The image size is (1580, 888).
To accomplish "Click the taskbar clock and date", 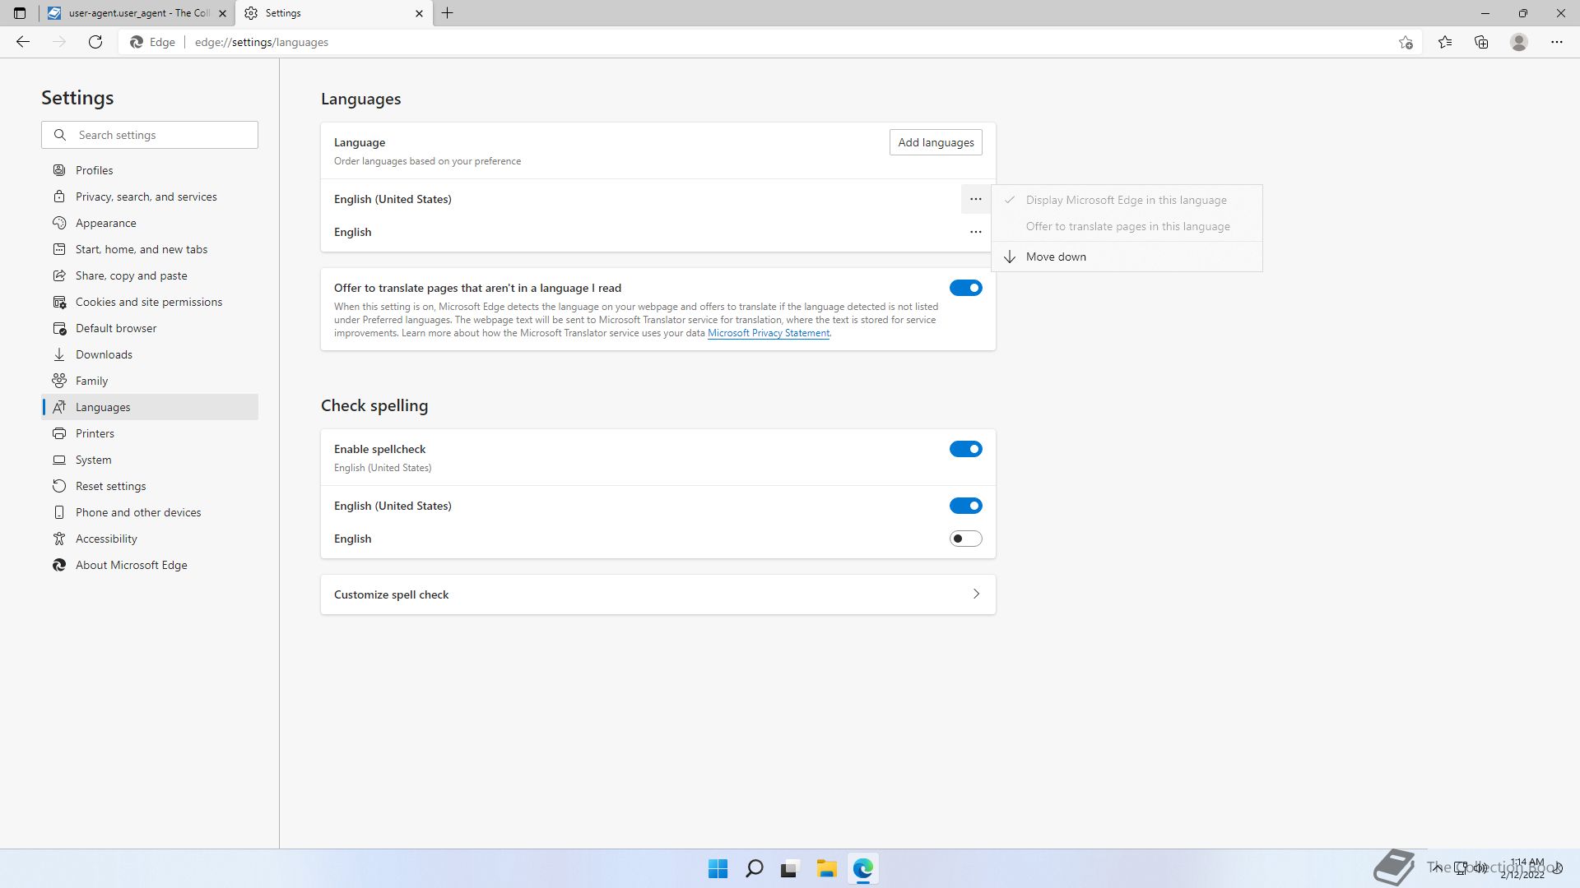I will point(1522,868).
